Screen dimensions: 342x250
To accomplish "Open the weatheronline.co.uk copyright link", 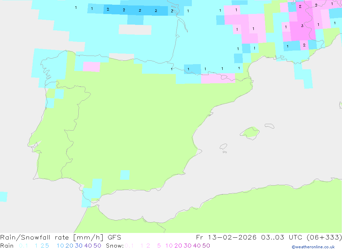I will 313,247.
